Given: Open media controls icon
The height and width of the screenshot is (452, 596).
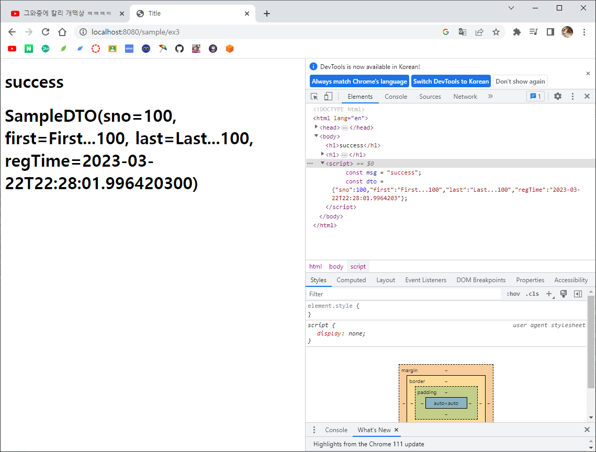Looking at the screenshot, I should [x=533, y=32].
